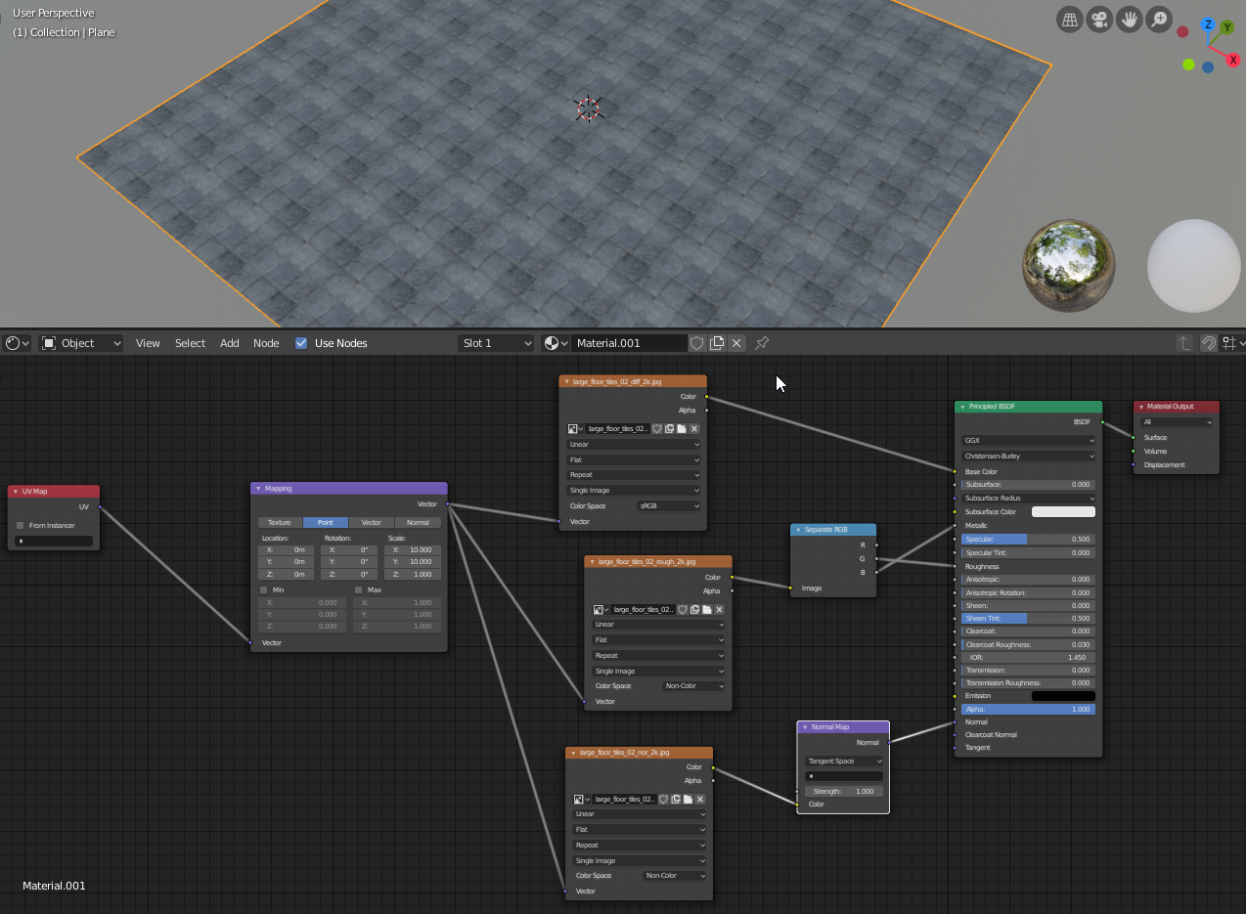Click the Toggle Perspective/Orthographic grid icon
Image resolution: width=1246 pixels, height=914 pixels.
click(1069, 20)
